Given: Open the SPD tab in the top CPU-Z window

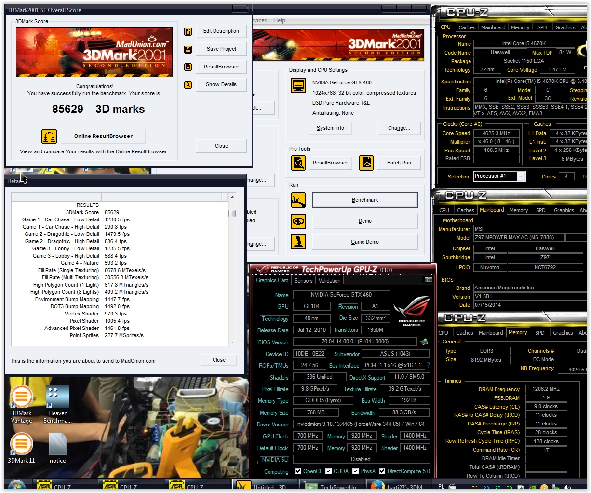Looking at the screenshot, I should click(542, 27).
